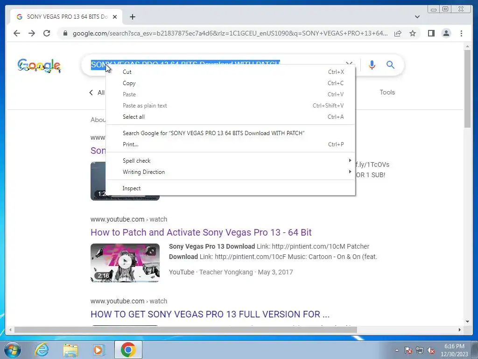Open a new tab with the plus button

[132, 17]
